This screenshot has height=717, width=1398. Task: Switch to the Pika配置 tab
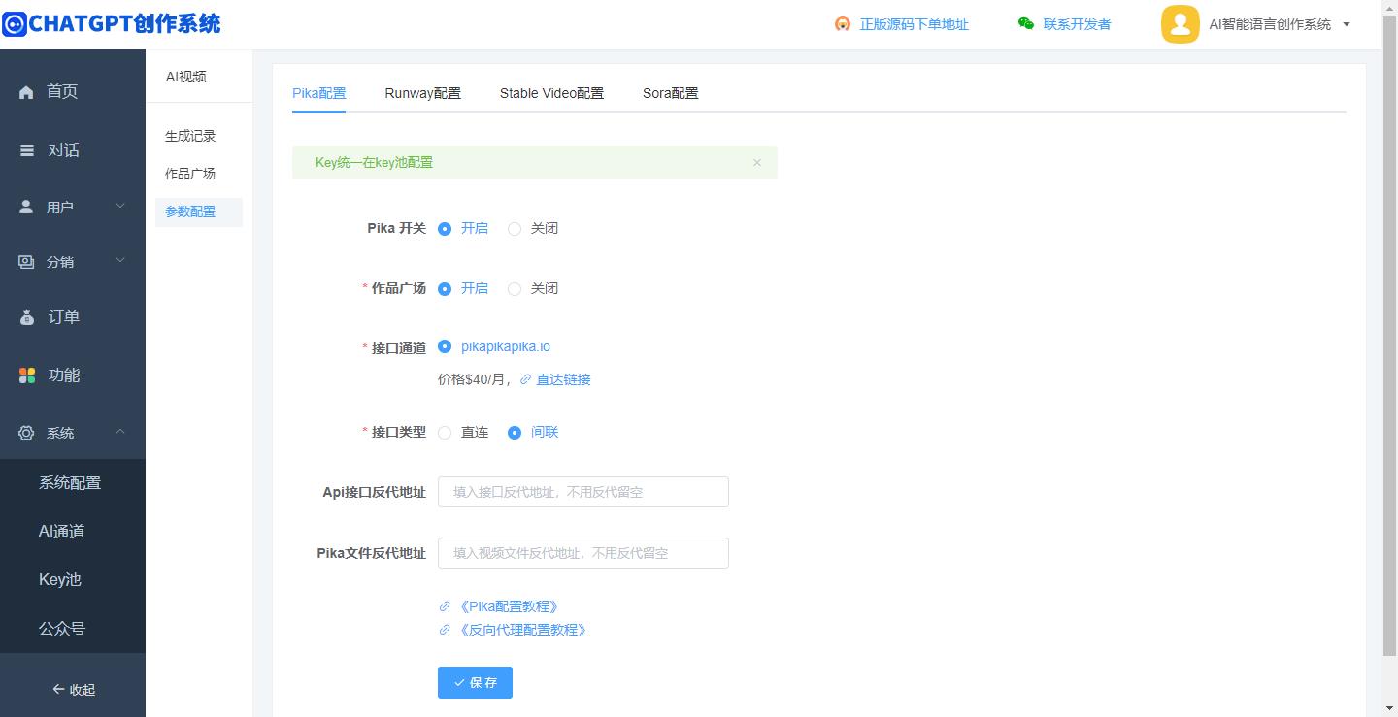coord(318,93)
